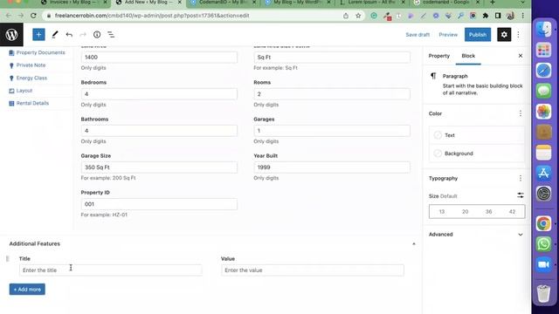The width and height of the screenshot is (559, 314).
Task: Collapse the Additional Features section
Action: pyautogui.click(x=414, y=244)
